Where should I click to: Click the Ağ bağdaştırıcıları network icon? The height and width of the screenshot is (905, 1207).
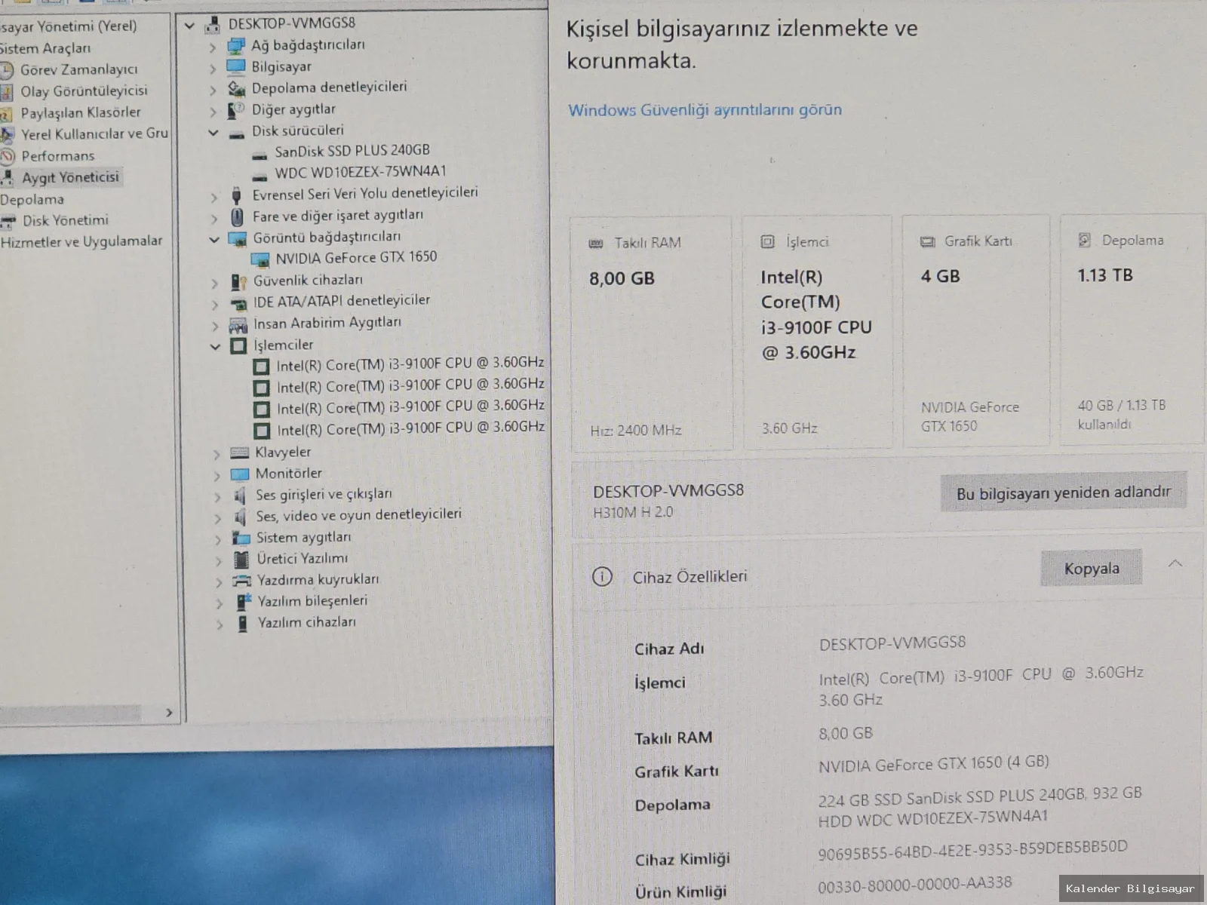(x=236, y=46)
